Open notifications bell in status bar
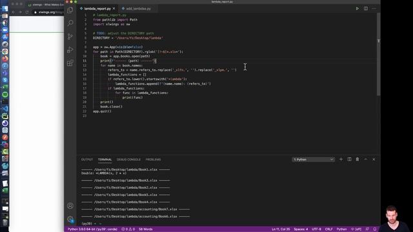Image resolution: width=413 pixels, height=232 pixels. pyautogui.click(x=375, y=229)
